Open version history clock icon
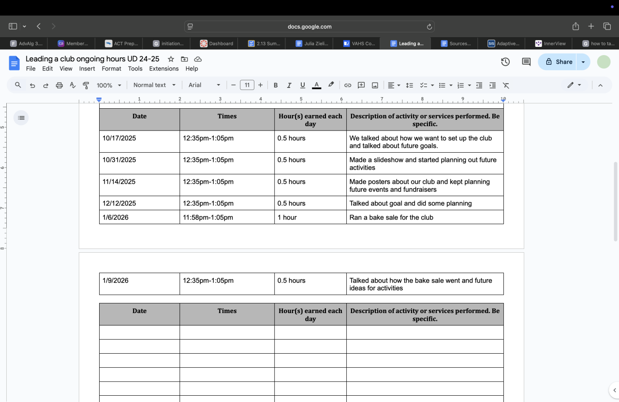 505,62
